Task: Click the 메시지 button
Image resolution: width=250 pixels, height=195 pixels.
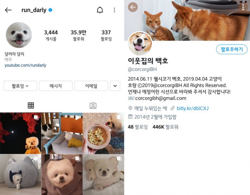Action: [x=56, y=86]
